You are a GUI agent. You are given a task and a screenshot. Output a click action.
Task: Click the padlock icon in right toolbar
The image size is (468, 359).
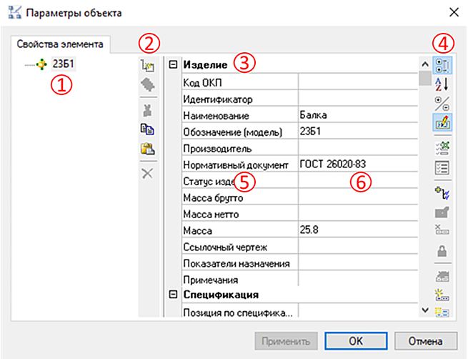442,251
